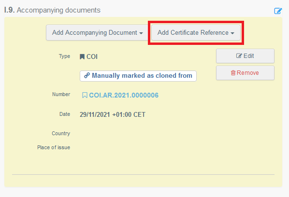Click the Remove button
The image size is (289, 197).
point(245,73)
